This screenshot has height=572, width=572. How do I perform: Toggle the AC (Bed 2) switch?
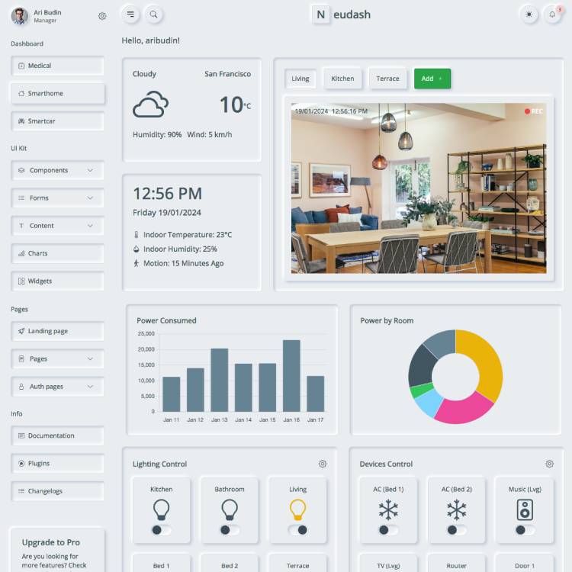point(456,530)
